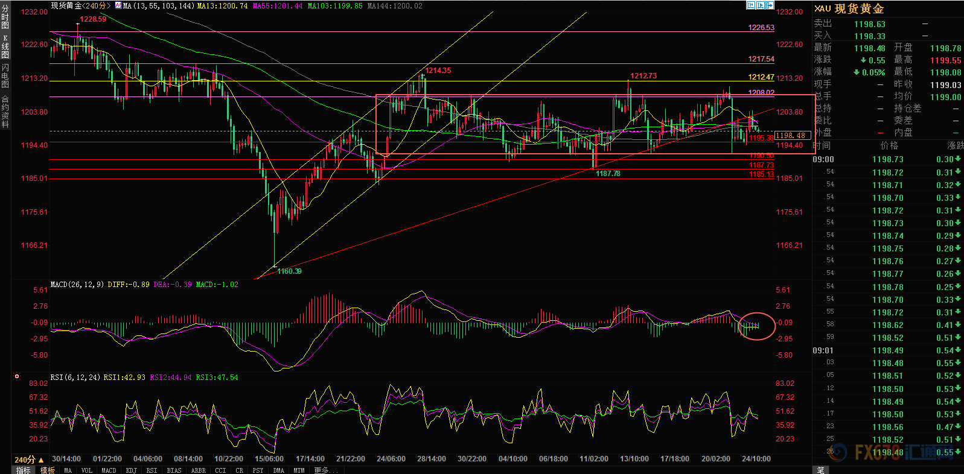Click the export arrow icon at top right
The image size is (964, 474).
tap(770, 5)
